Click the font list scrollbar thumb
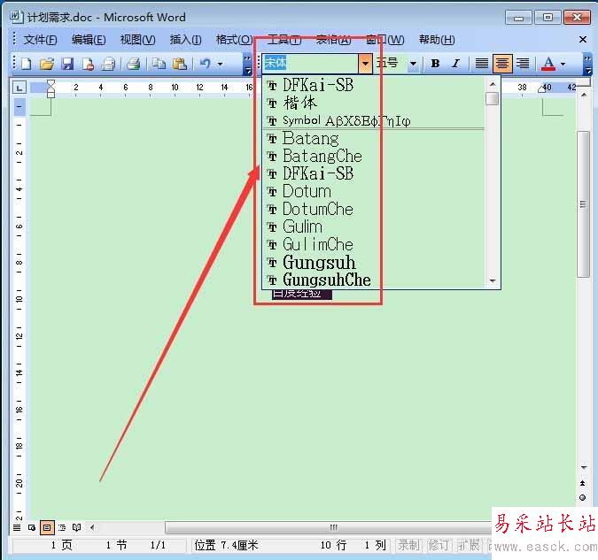598x560 pixels. [x=493, y=98]
